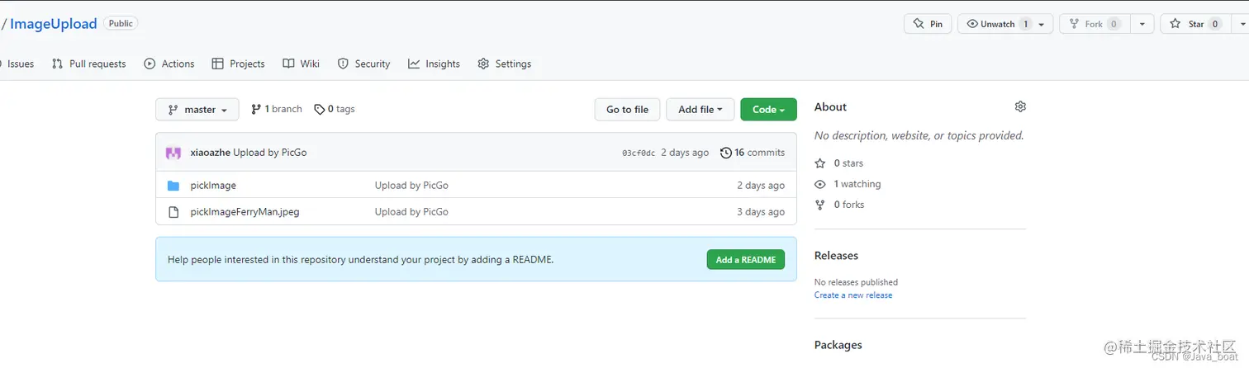Open commit hash 03cf0dc
Screen dimensions: 1249x368
coord(639,153)
